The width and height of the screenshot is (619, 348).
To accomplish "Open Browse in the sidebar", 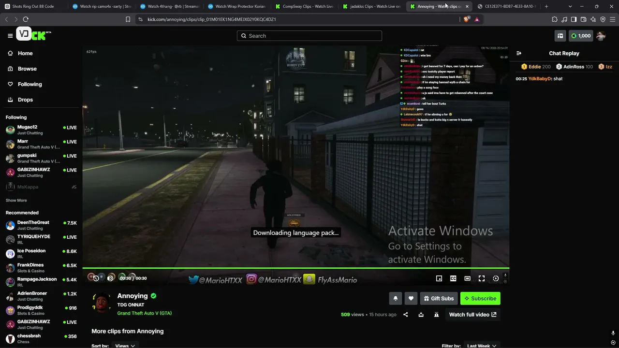I will click(22, 69).
